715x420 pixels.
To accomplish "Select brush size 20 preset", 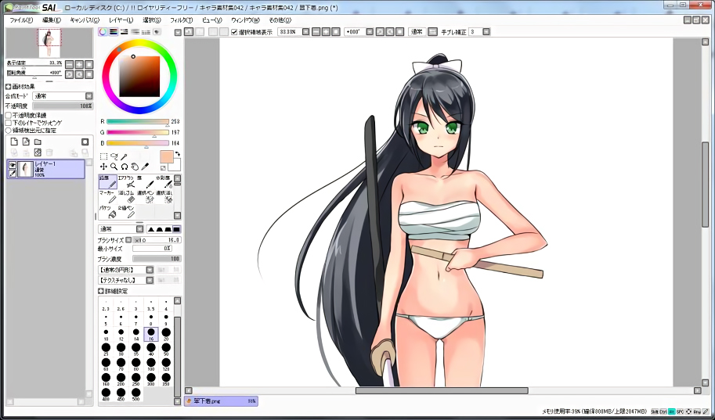I will coord(165,333).
